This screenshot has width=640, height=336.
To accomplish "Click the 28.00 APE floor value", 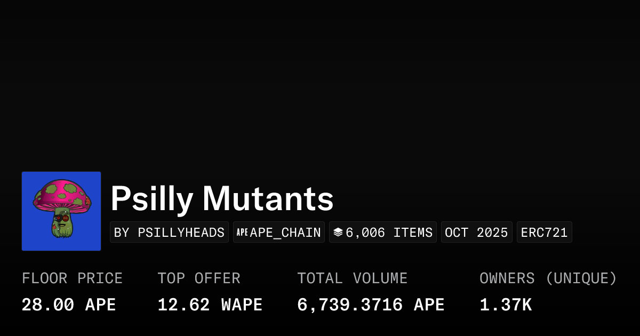I will point(69,305).
